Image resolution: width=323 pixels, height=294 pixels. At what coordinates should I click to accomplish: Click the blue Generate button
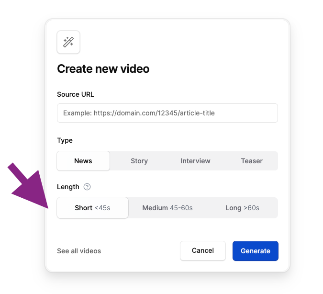point(256,251)
